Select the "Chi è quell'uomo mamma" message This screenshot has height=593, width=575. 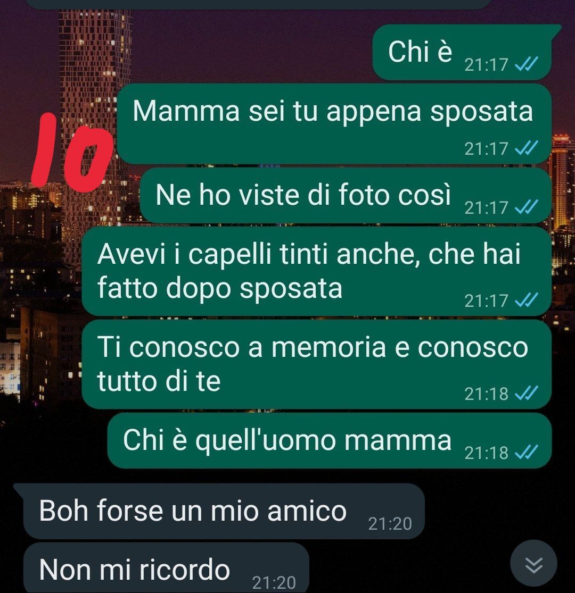(330, 440)
